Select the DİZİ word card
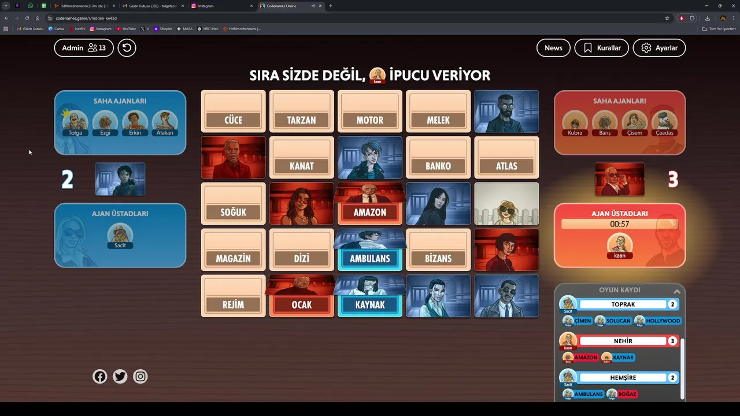The image size is (740, 416). [301, 250]
